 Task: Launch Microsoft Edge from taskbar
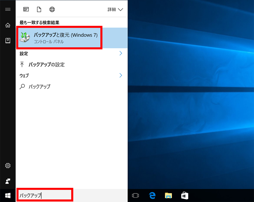coord(152,195)
